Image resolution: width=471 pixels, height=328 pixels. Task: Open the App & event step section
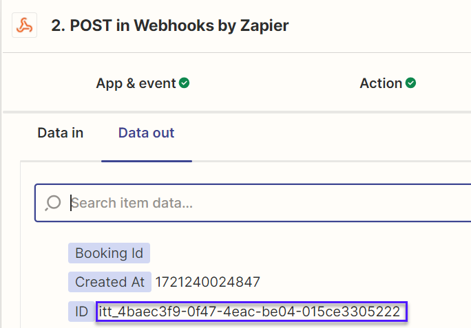pyautogui.click(x=143, y=83)
